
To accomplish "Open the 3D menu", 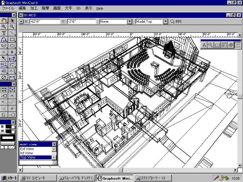I will click(x=78, y=8).
